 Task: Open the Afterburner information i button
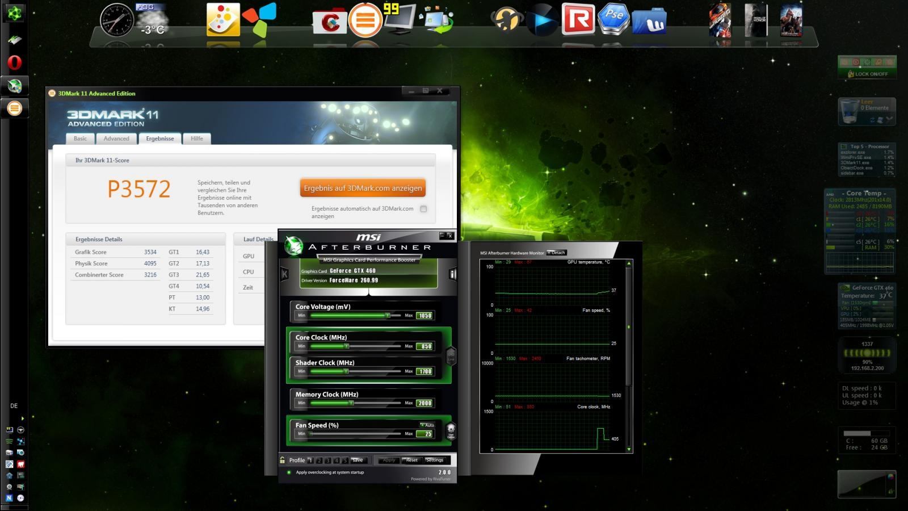tap(452, 274)
